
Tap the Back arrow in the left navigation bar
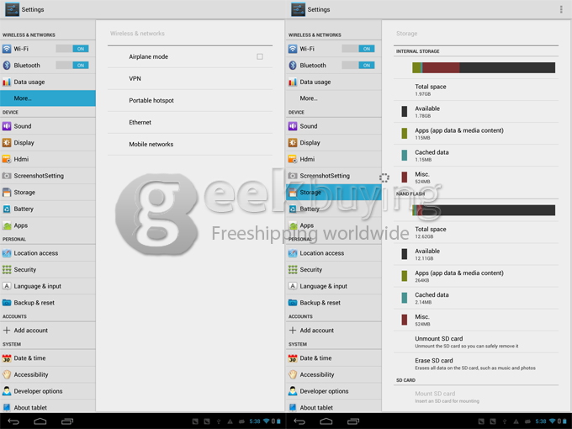[13, 421]
